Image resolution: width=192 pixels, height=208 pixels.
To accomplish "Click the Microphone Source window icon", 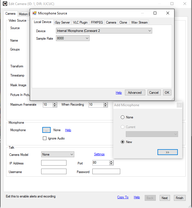I will (35, 13).
